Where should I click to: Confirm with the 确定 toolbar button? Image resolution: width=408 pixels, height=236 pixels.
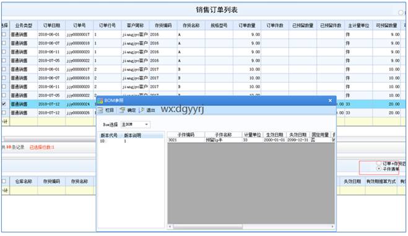(128, 111)
